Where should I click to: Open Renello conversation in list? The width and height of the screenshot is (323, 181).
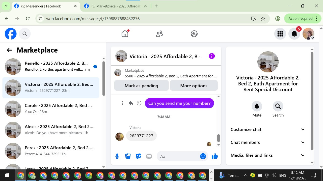click(51, 66)
